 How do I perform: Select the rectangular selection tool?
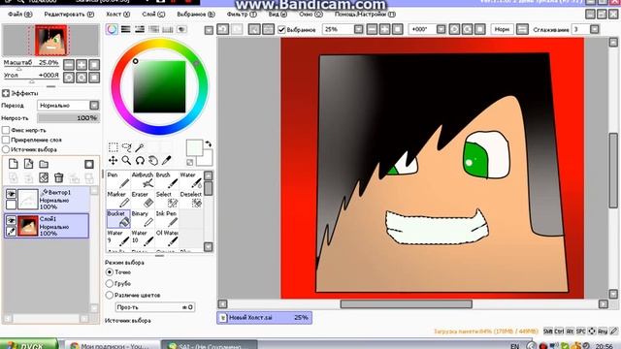[114, 147]
